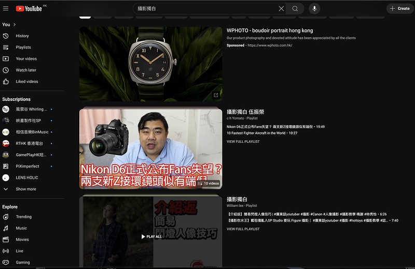Image resolution: width=415 pixels, height=269 pixels.
Task: Open the Music note icon
Action: [6, 228]
